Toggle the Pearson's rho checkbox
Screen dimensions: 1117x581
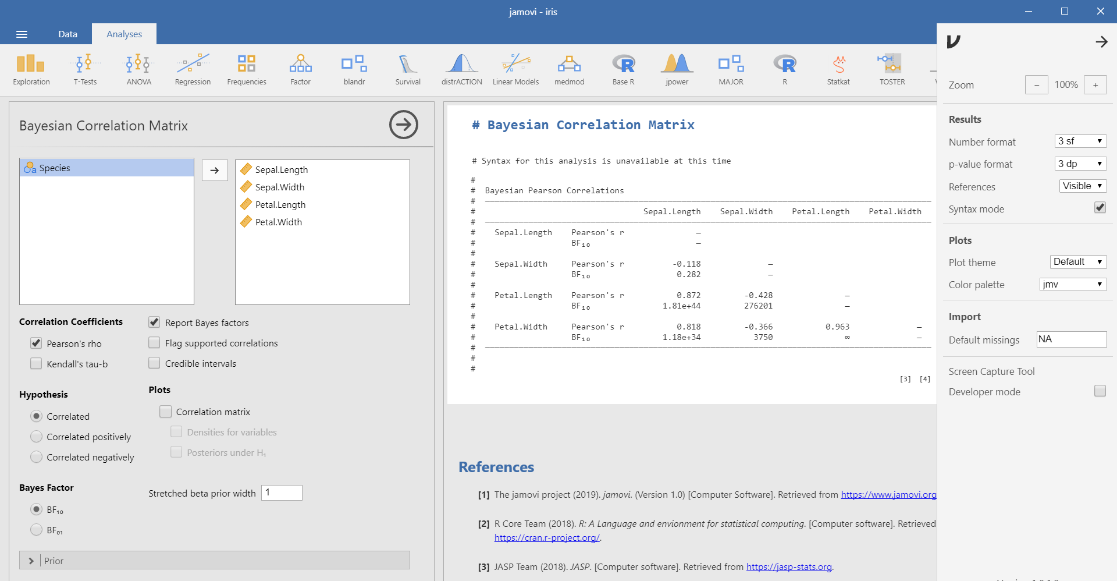[36, 343]
